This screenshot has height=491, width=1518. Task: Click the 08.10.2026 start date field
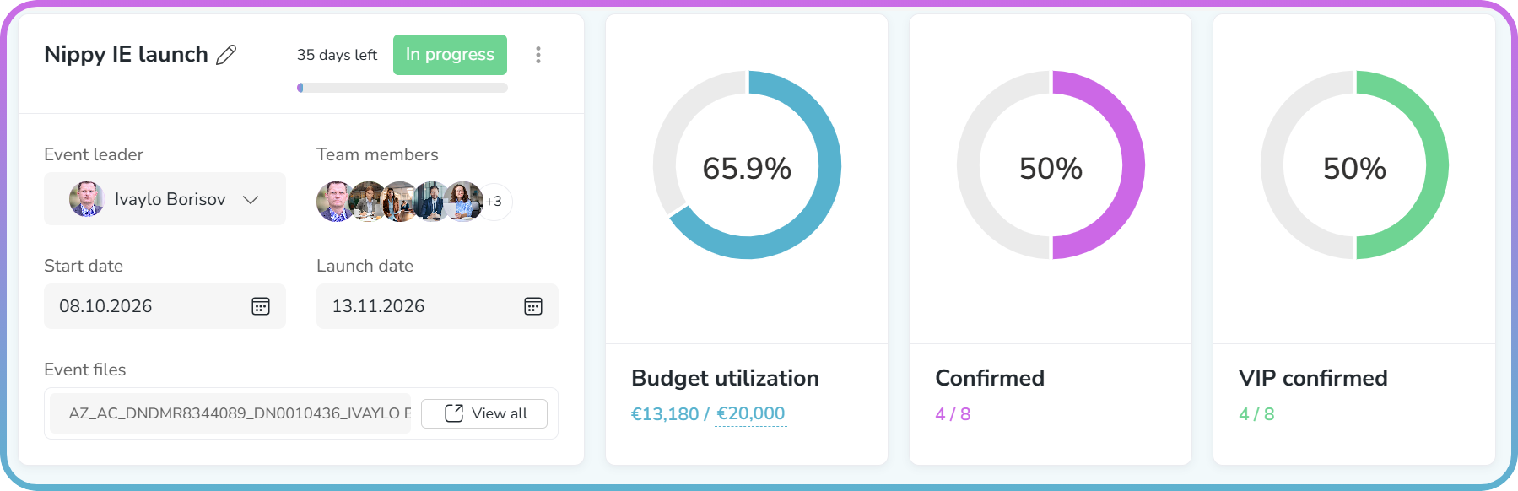pos(165,306)
